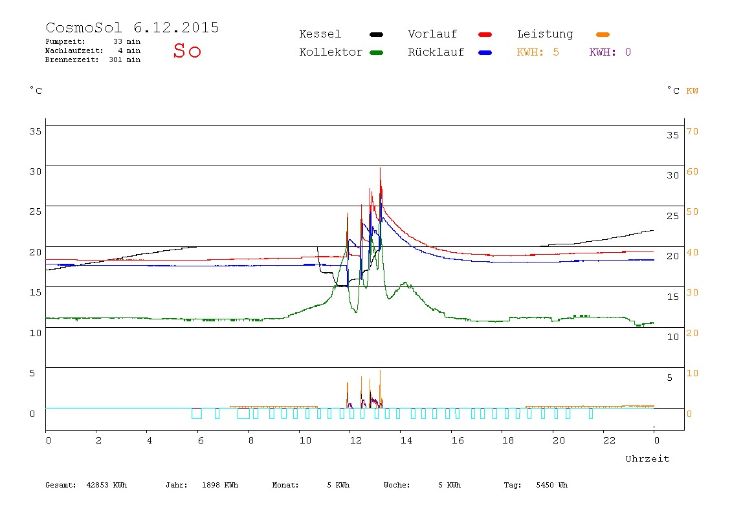This screenshot has width=743, height=525.
Task: Click the 12 tick on time axis
Action: tap(355, 441)
